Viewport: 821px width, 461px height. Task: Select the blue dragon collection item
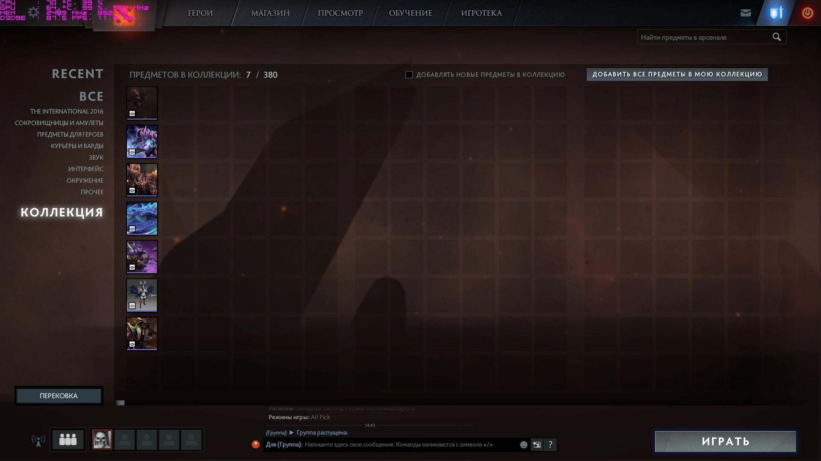pyautogui.click(x=142, y=219)
